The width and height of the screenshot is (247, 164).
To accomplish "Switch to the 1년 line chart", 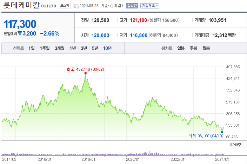I will 73,48.
